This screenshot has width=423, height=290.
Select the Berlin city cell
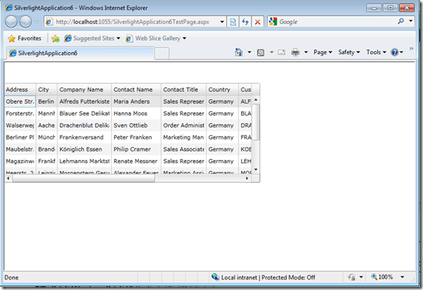pyautogui.click(x=46, y=101)
